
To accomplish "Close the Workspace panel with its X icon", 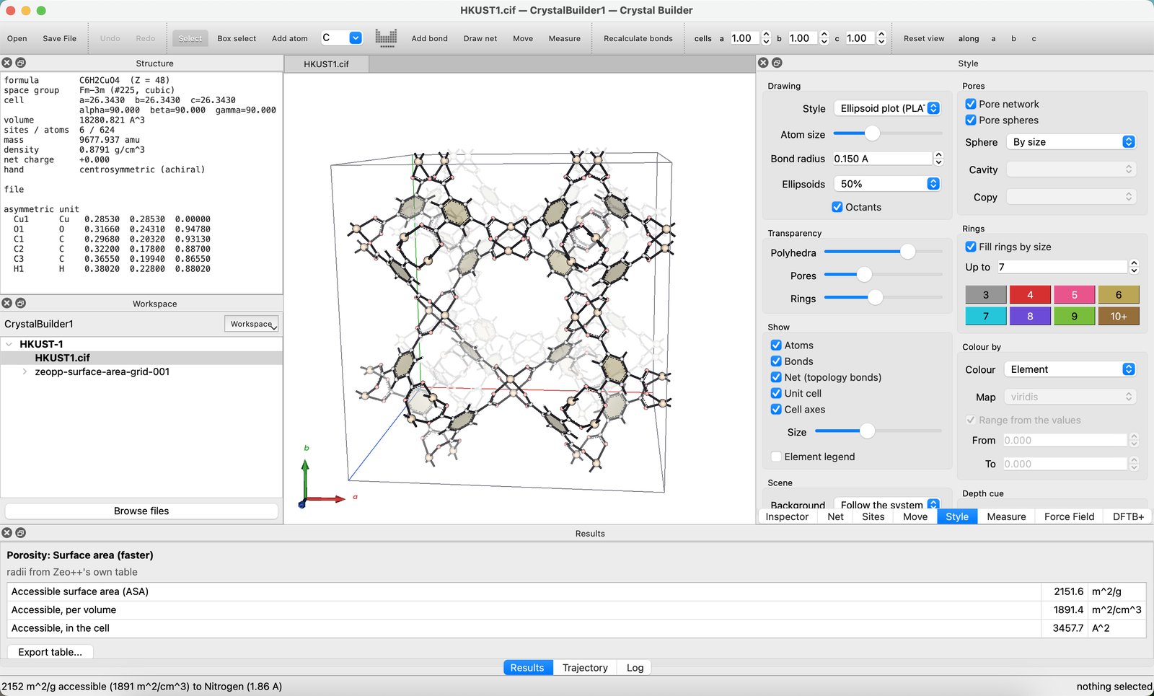I will [7, 303].
